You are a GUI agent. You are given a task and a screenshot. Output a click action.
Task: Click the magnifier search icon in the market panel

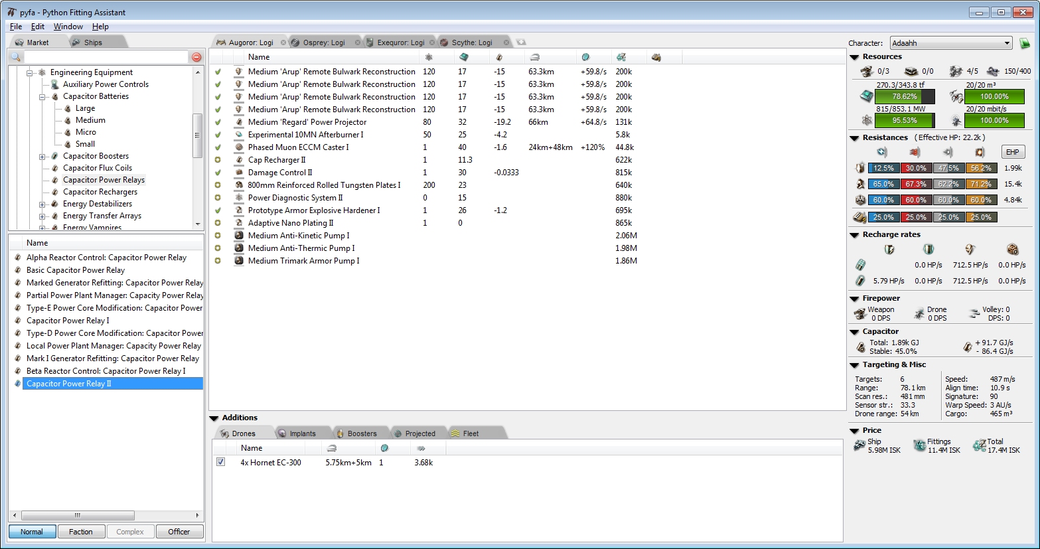pyautogui.click(x=16, y=57)
